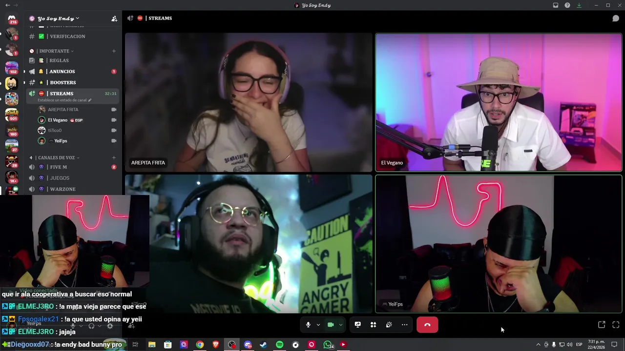Join the FIVE M voice channel

pos(72,167)
